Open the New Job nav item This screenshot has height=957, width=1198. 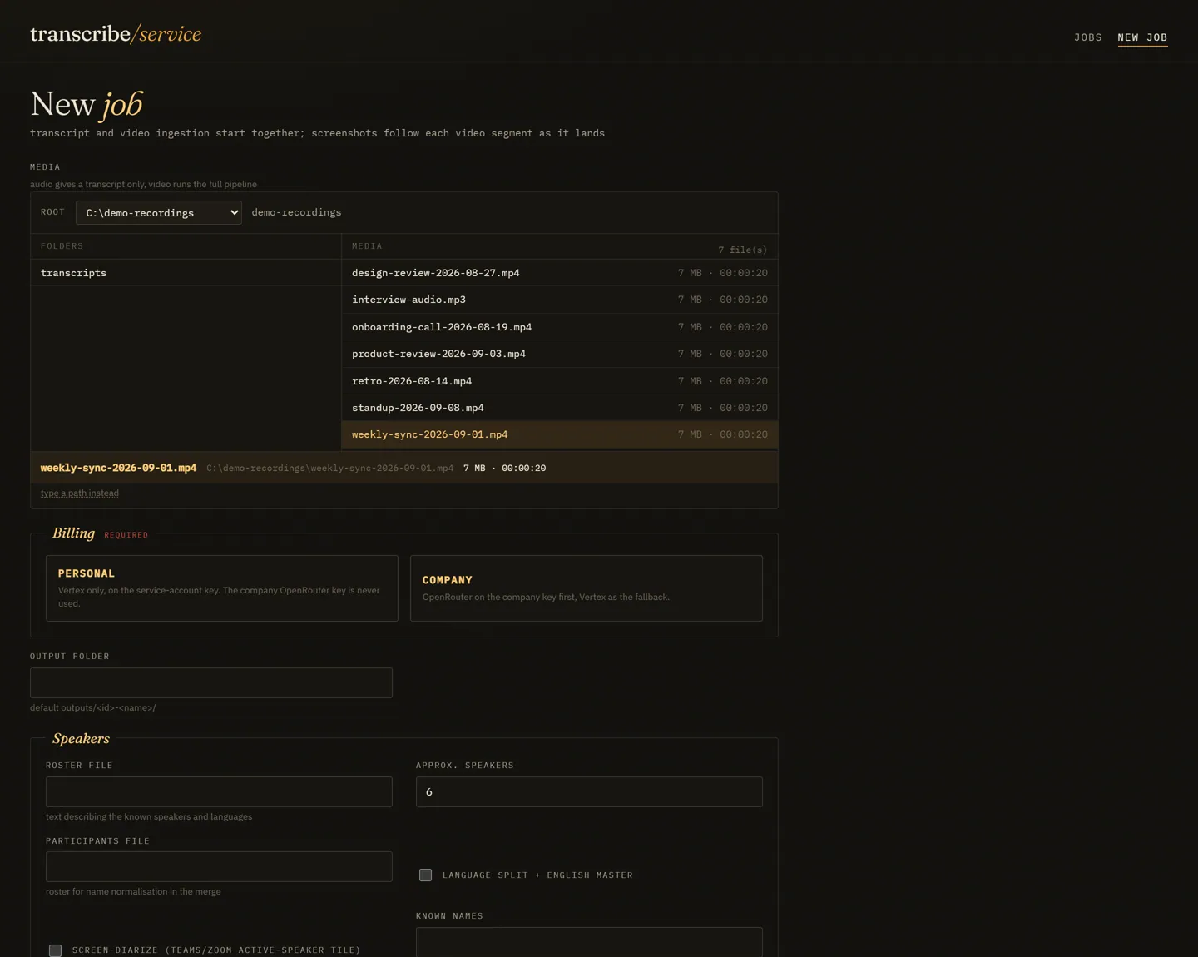(1142, 37)
